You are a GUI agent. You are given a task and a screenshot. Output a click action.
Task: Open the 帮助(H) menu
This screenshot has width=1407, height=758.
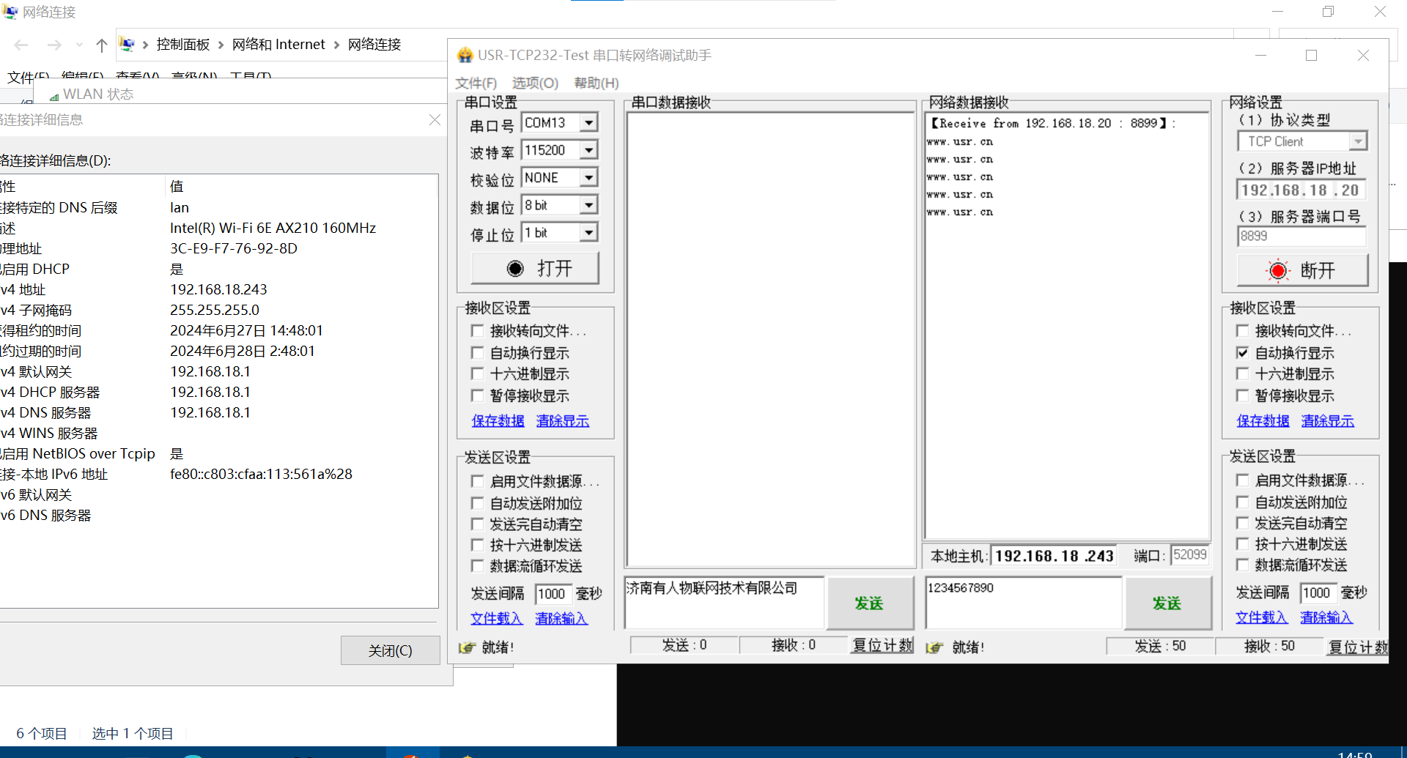596,83
